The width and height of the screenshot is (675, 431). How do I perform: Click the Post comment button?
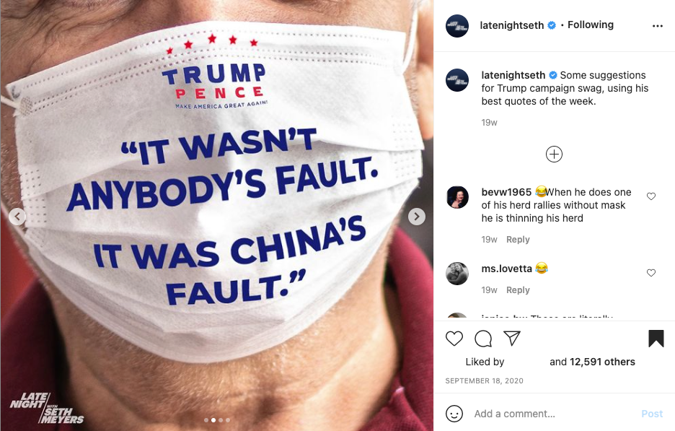click(652, 414)
